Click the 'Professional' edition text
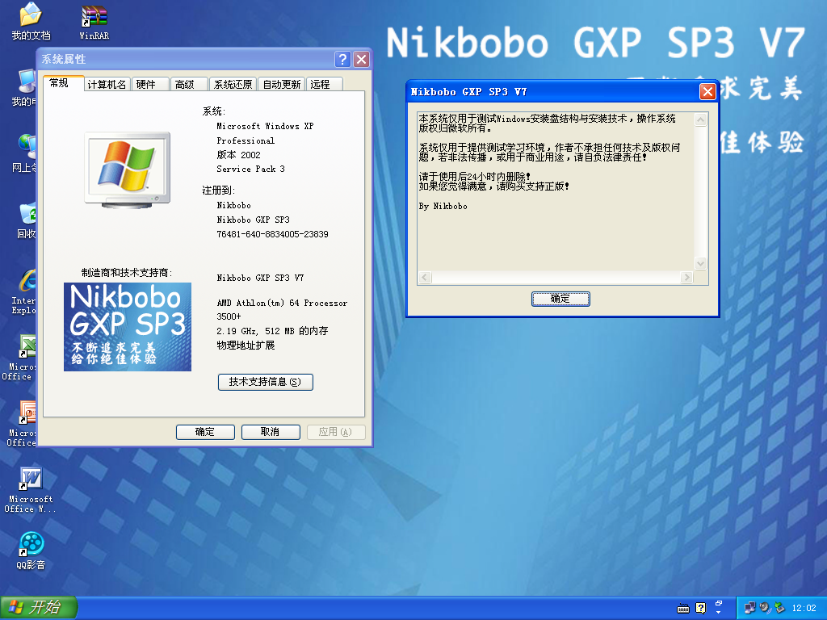This screenshot has height=620, width=827. (246, 140)
